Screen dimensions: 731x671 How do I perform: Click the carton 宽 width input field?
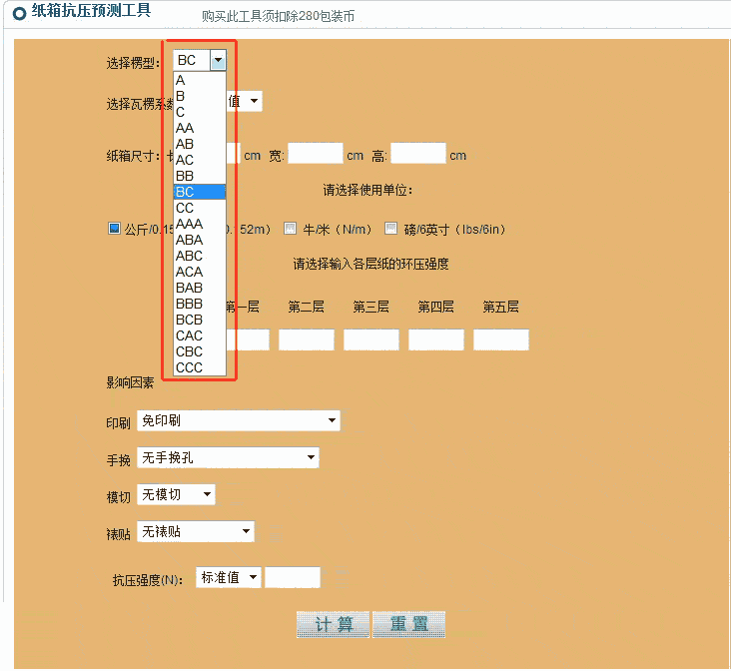pos(316,154)
